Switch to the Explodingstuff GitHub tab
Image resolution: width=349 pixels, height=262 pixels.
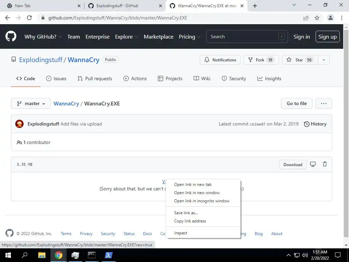125,6
